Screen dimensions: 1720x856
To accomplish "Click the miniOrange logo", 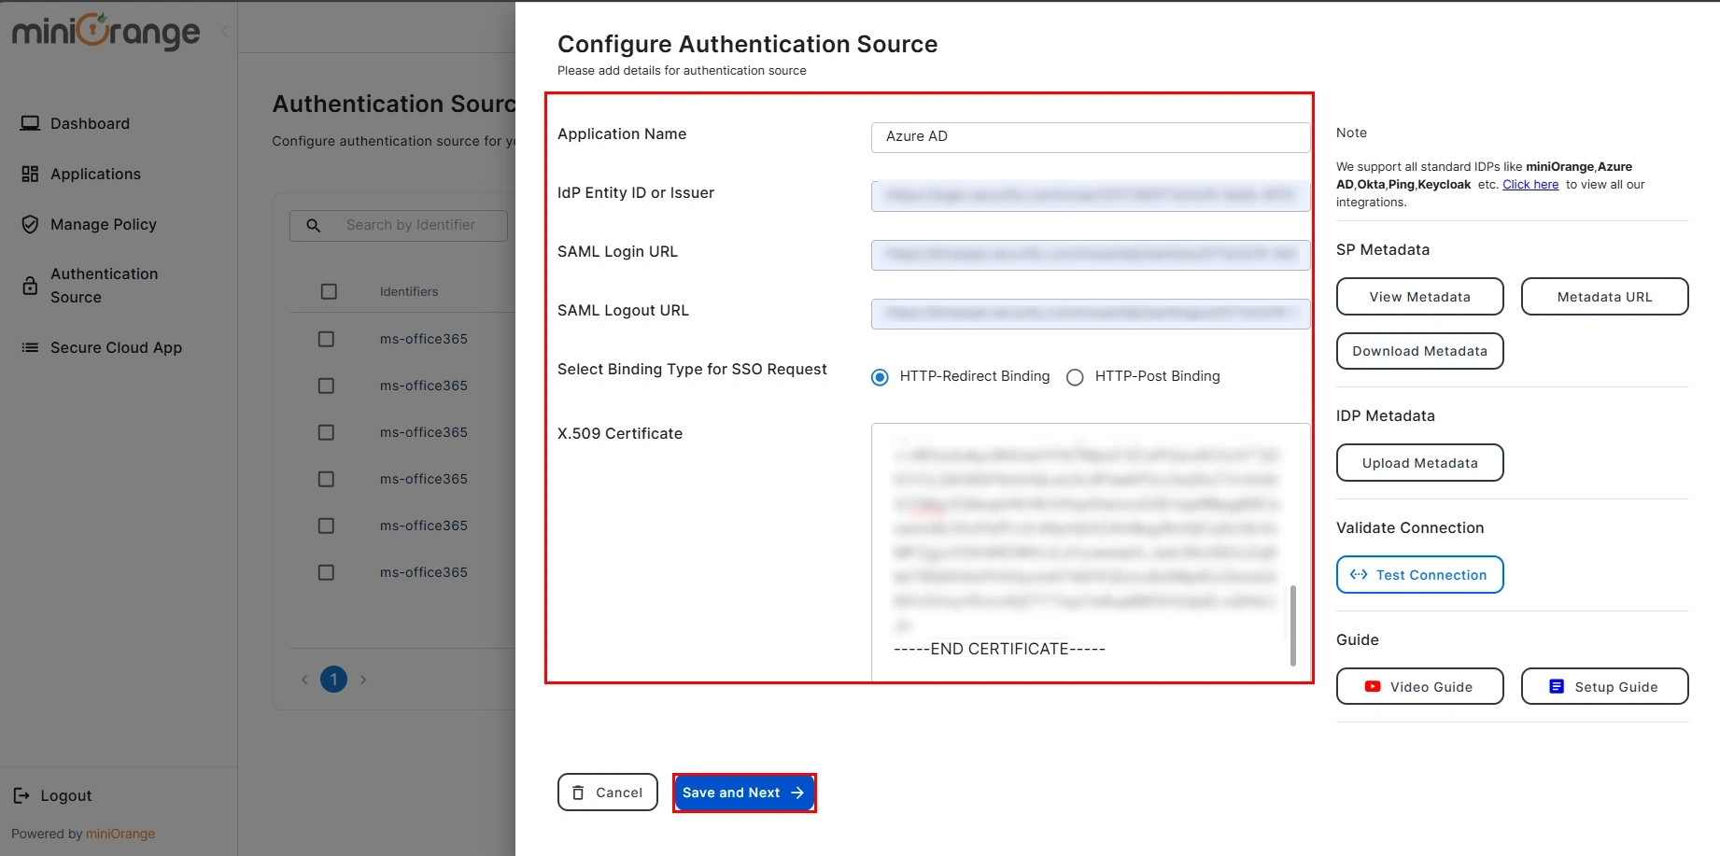I will (106, 30).
